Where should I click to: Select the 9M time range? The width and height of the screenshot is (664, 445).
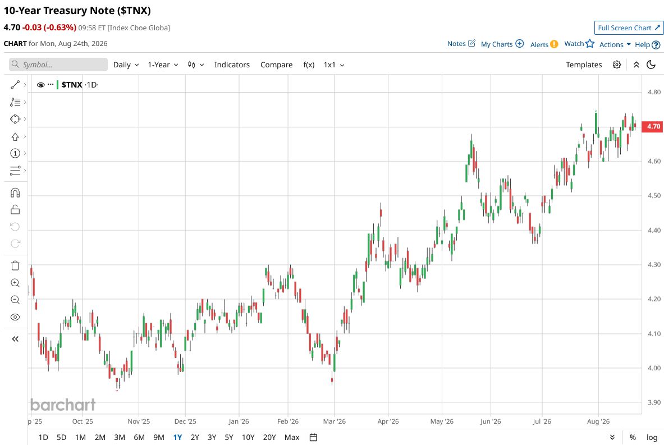click(x=159, y=437)
